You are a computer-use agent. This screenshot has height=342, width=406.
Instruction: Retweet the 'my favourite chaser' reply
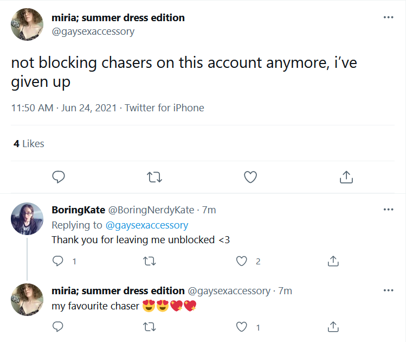pos(150,327)
